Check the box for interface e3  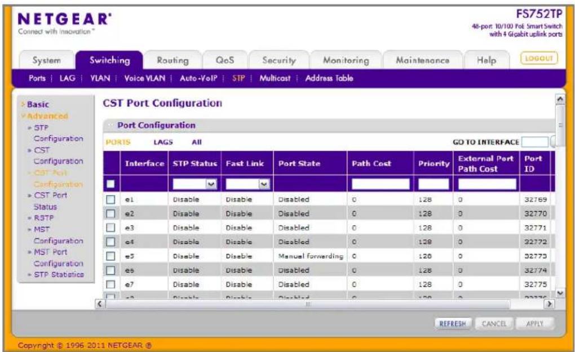point(110,228)
